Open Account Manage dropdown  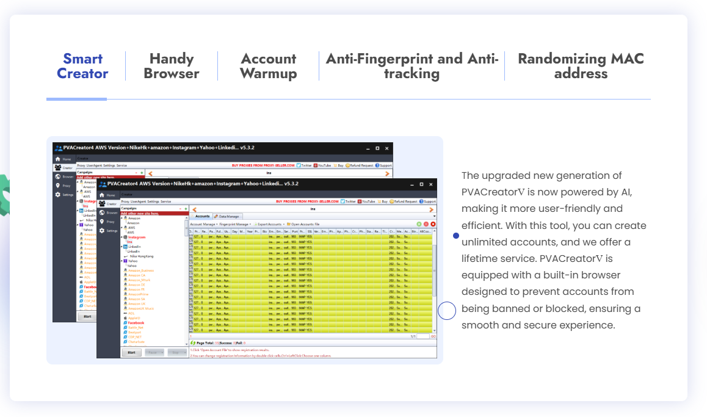click(x=204, y=224)
